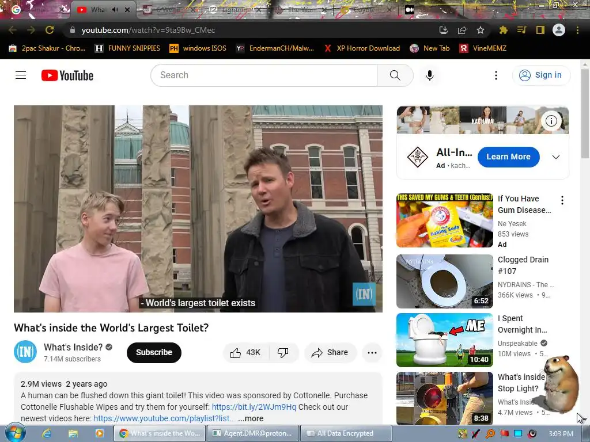Viewport: 590px width, 442px height.
Task: Launch Internet Explorer from the taskbar
Action: click(x=47, y=433)
